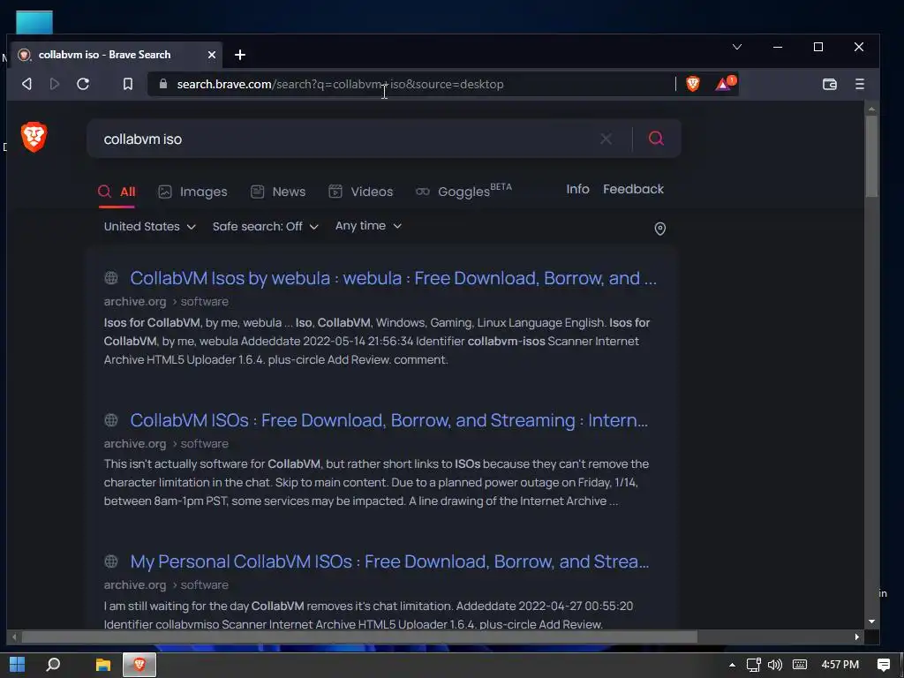
Task: Open the tab search chevron
Action: pyautogui.click(x=737, y=47)
